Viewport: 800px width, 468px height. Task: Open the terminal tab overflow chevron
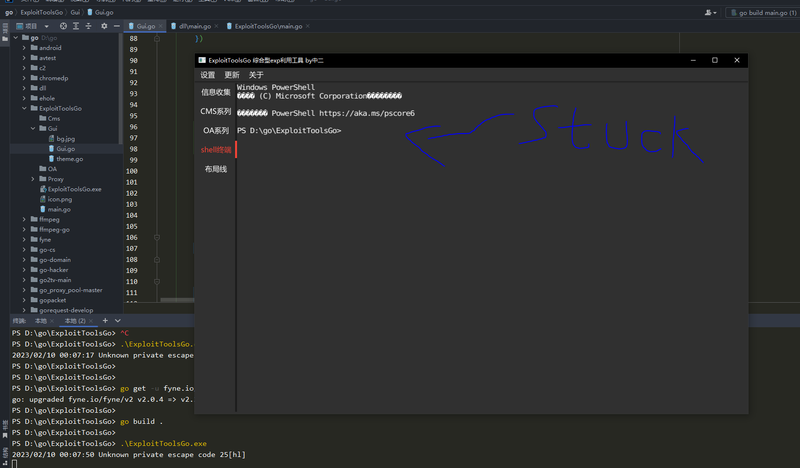pos(118,320)
